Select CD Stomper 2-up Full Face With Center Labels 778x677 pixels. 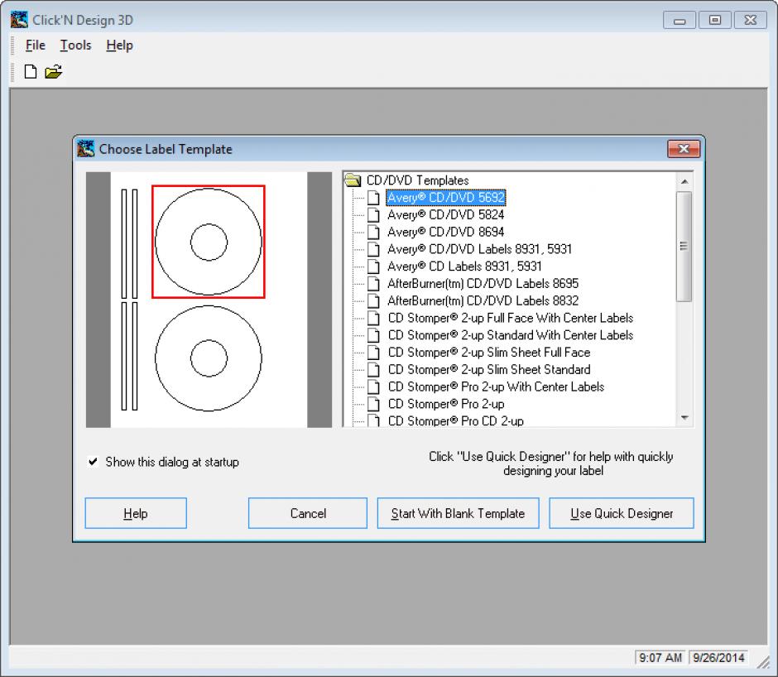coord(511,318)
